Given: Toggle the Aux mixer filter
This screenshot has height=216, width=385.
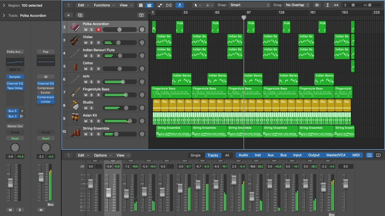Looking at the screenshot, I should [271, 155].
